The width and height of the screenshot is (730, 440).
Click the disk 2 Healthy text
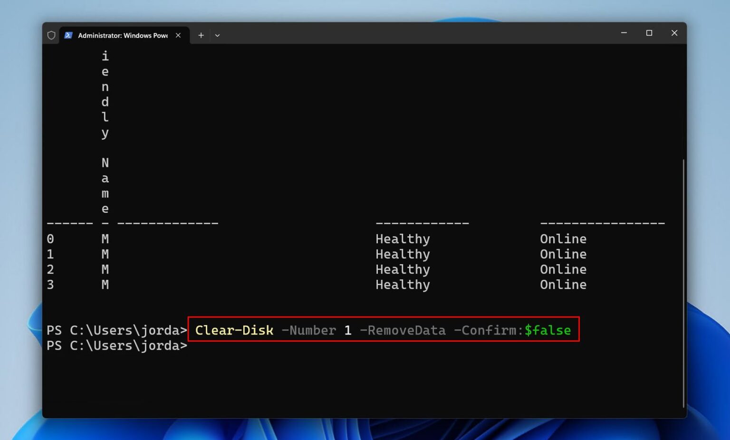402,269
